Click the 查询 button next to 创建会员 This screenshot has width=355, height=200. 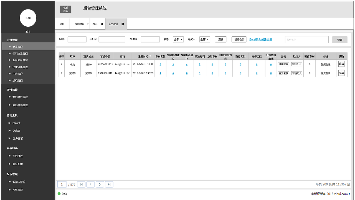(221, 39)
